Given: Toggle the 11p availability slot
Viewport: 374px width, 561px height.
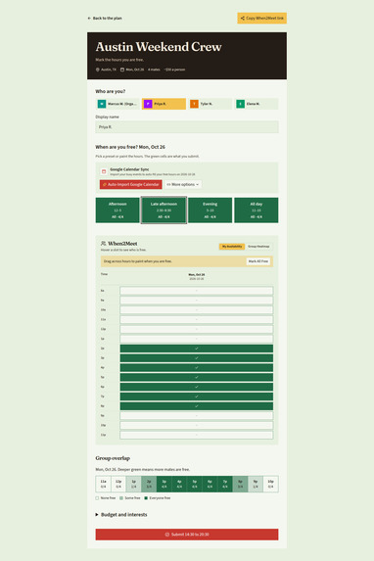Looking at the screenshot, I should pos(197,435).
